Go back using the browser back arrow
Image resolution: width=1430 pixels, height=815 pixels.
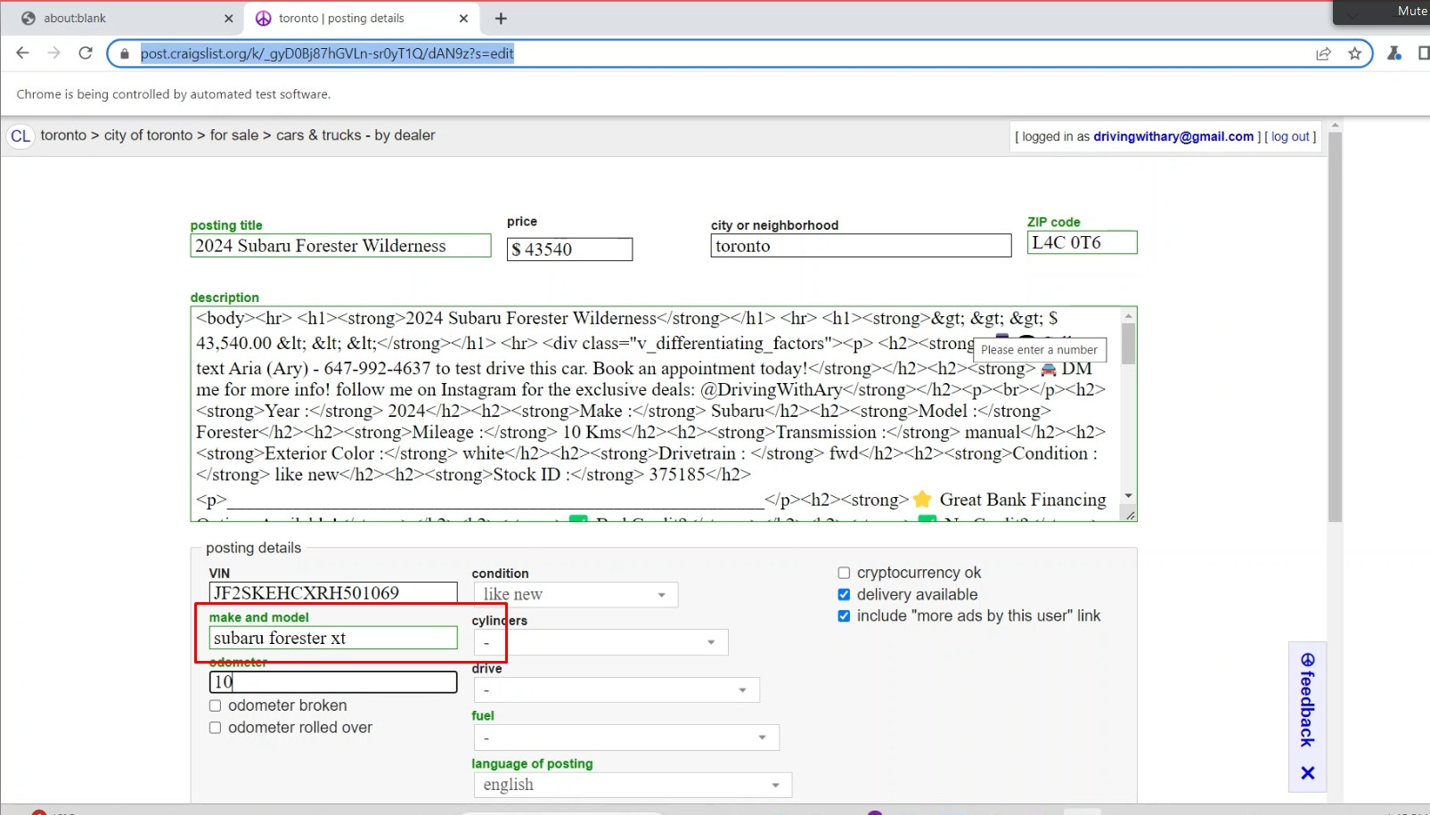click(22, 53)
